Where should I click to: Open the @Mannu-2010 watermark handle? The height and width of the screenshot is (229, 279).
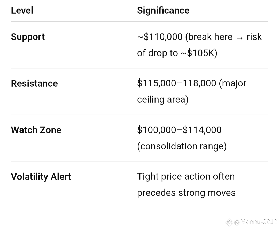click(x=256, y=222)
